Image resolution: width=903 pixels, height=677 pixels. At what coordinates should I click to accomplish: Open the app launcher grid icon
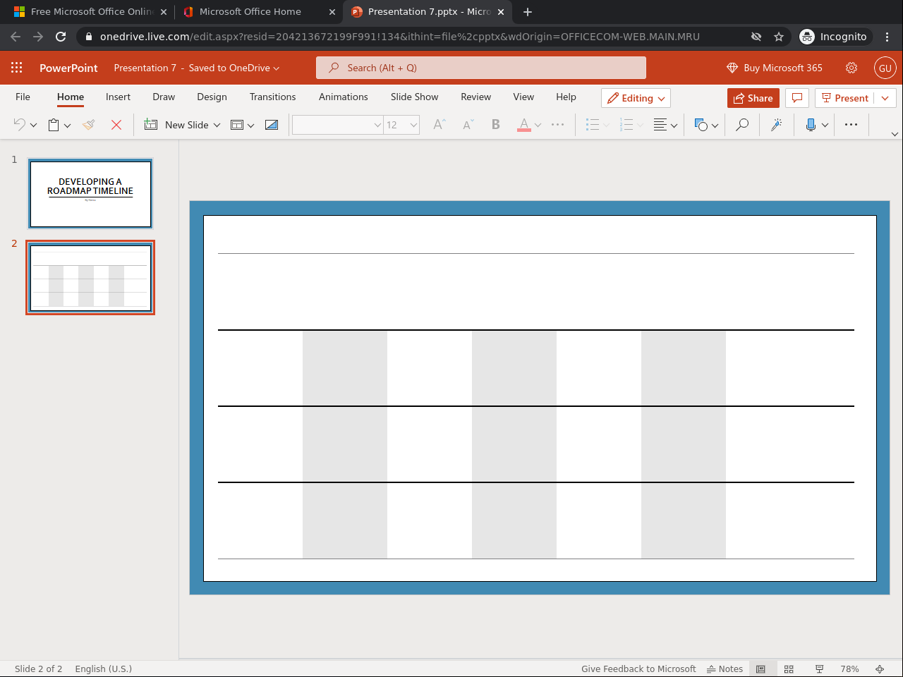click(17, 68)
